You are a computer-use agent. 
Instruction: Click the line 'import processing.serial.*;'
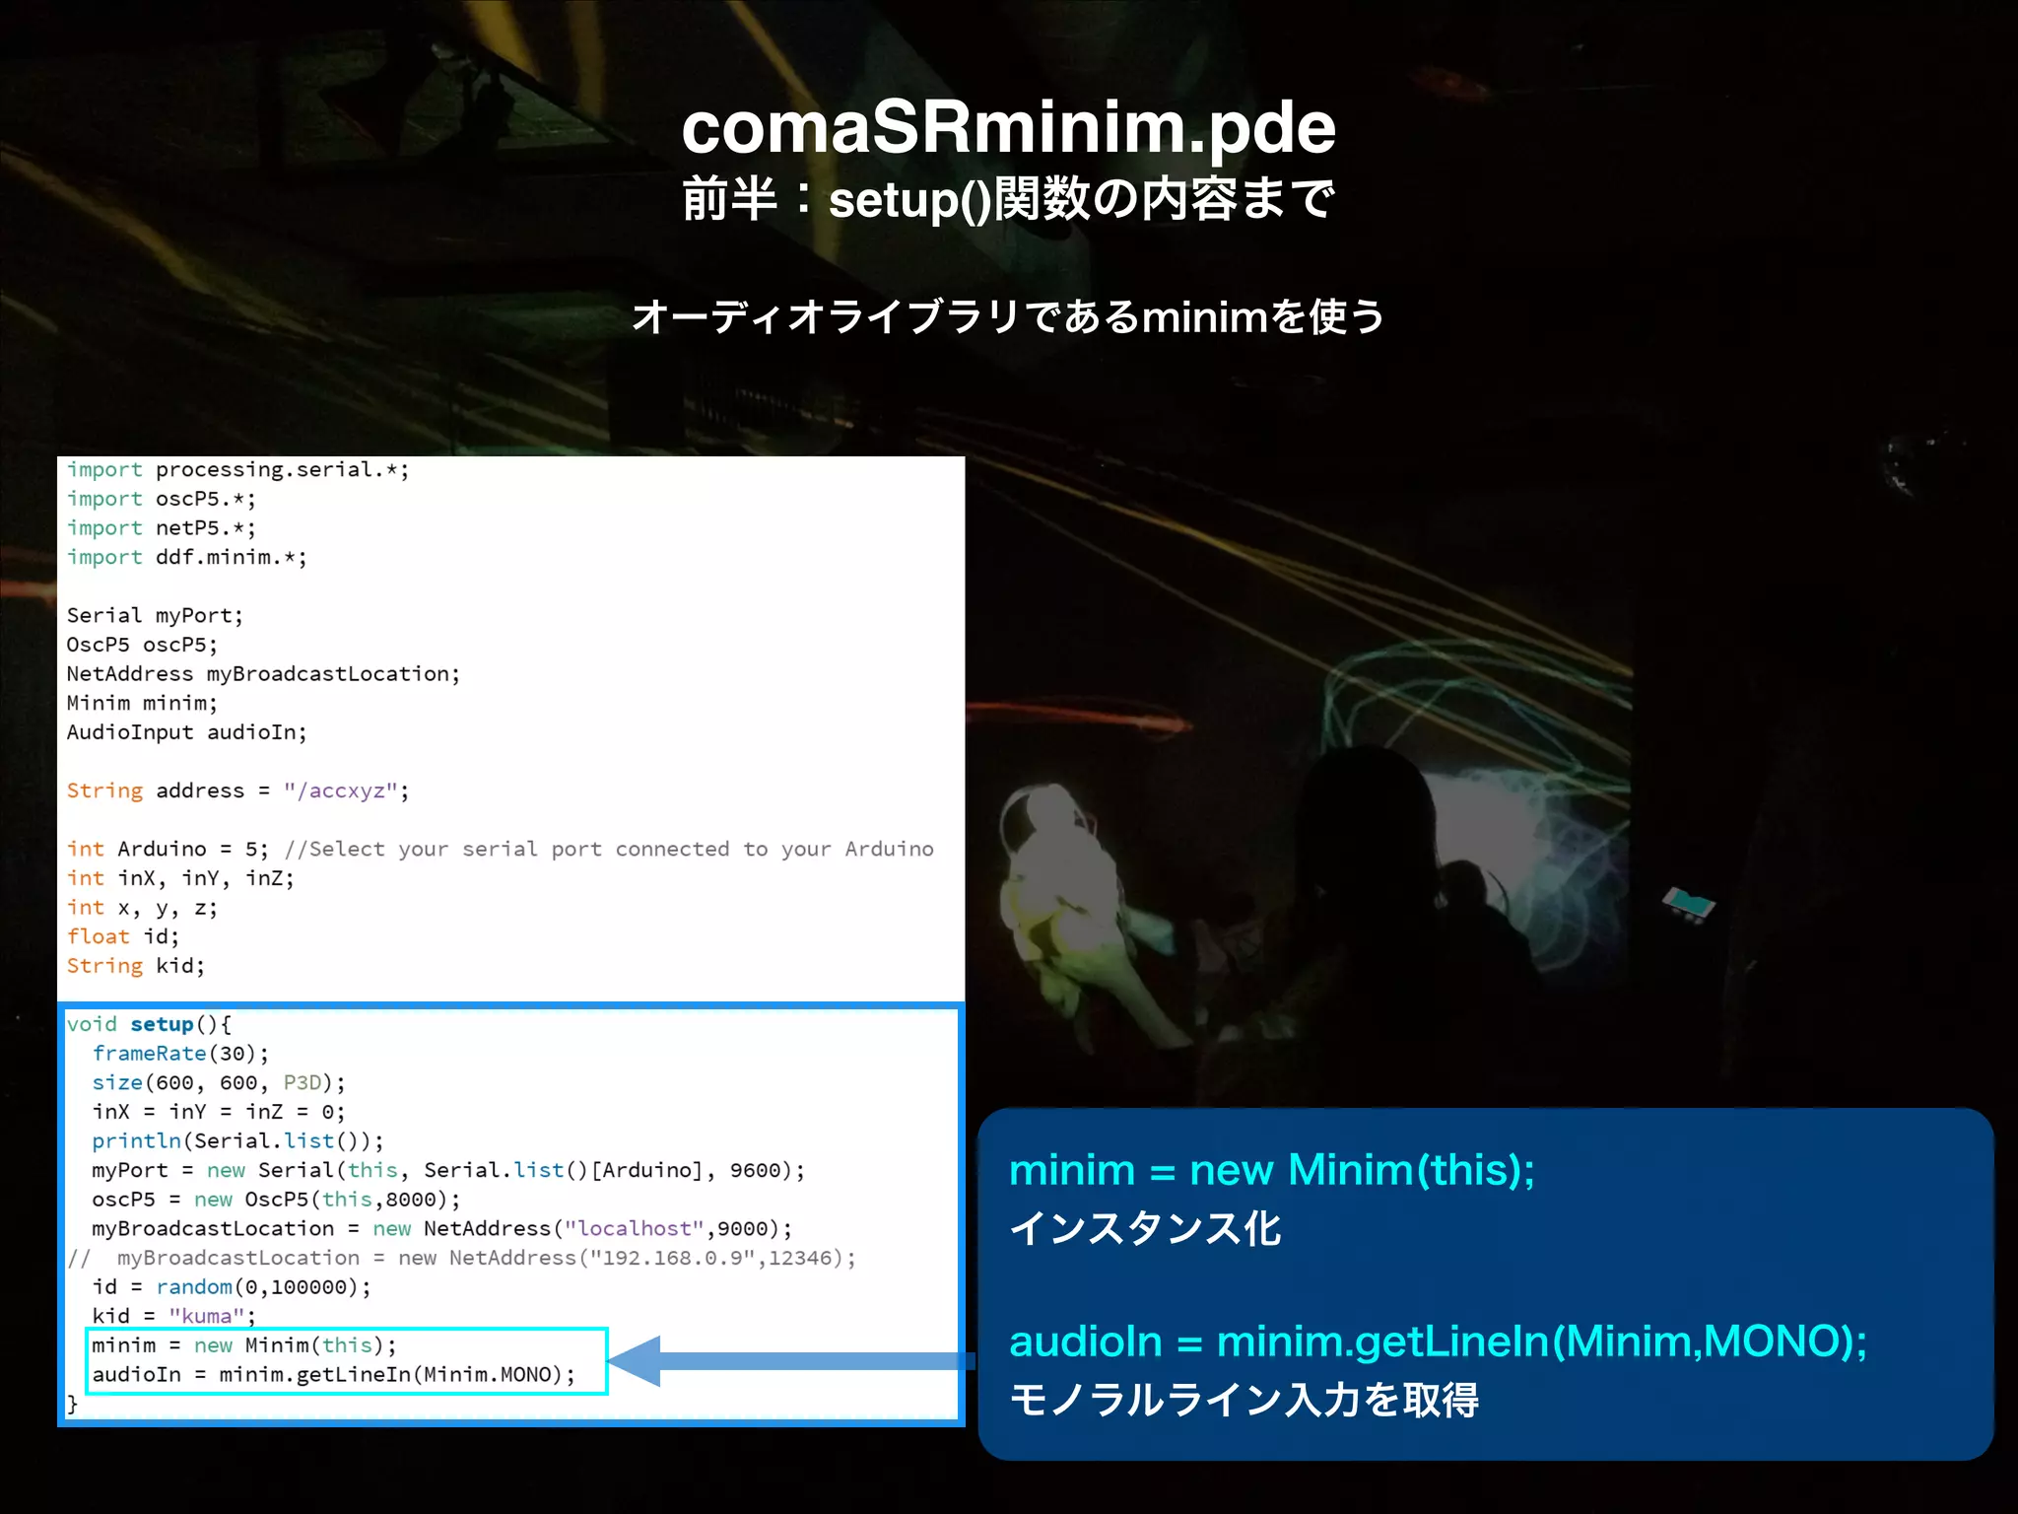[237, 470]
